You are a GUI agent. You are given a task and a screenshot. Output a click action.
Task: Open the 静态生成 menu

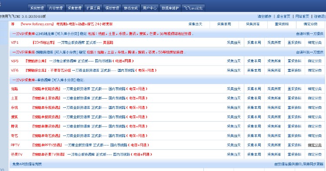click(131, 8)
